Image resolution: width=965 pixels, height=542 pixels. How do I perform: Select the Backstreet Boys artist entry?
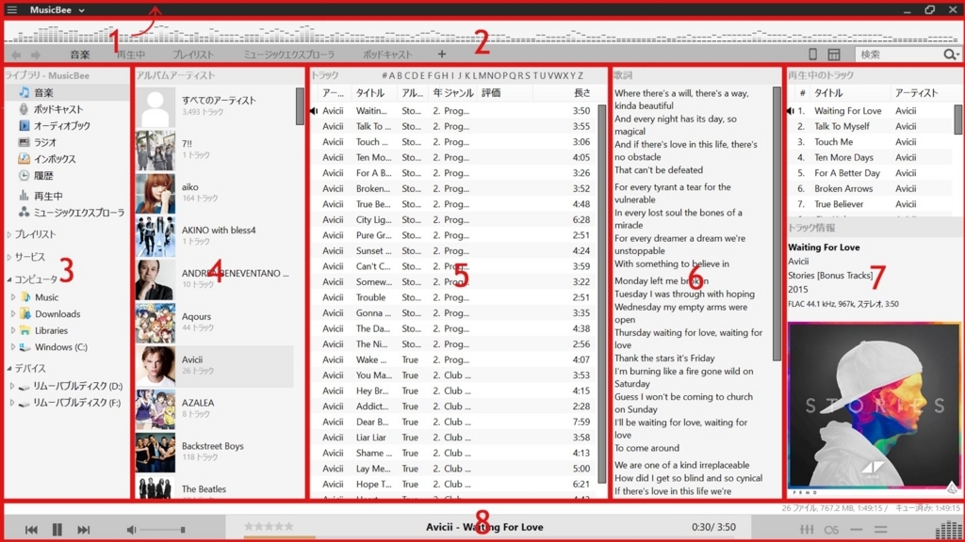point(214,452)
